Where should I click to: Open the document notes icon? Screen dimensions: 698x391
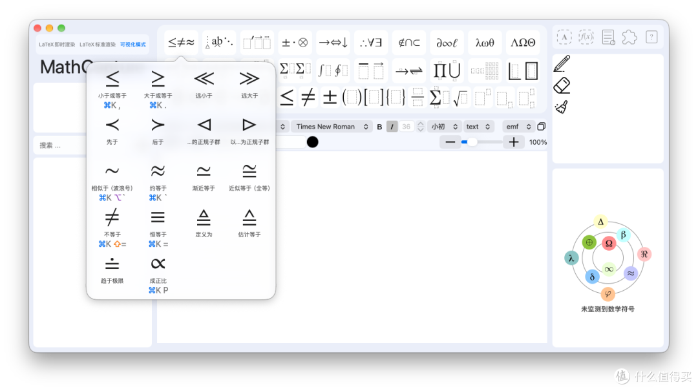coord(608,37)
